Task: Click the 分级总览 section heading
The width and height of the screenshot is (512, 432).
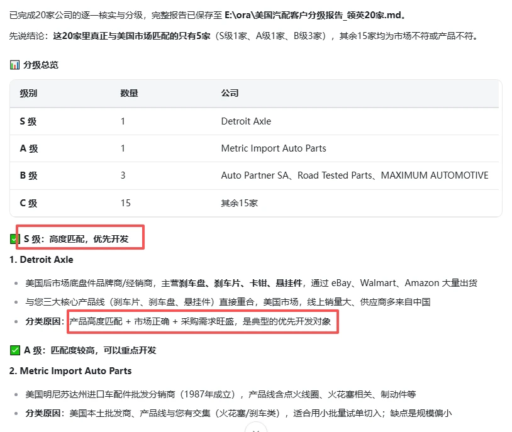Action: click(40, 65)
